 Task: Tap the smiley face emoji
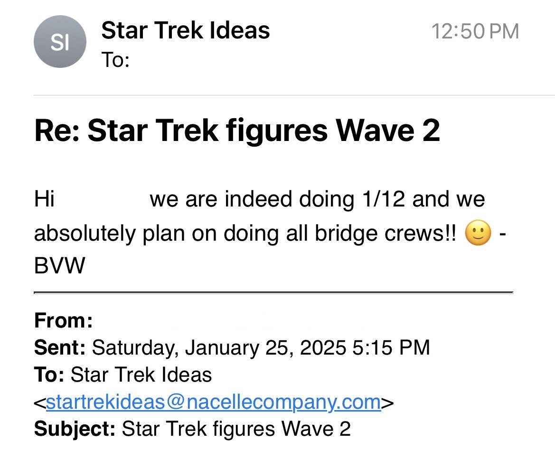pyautogui.click(x=478, y=233)
